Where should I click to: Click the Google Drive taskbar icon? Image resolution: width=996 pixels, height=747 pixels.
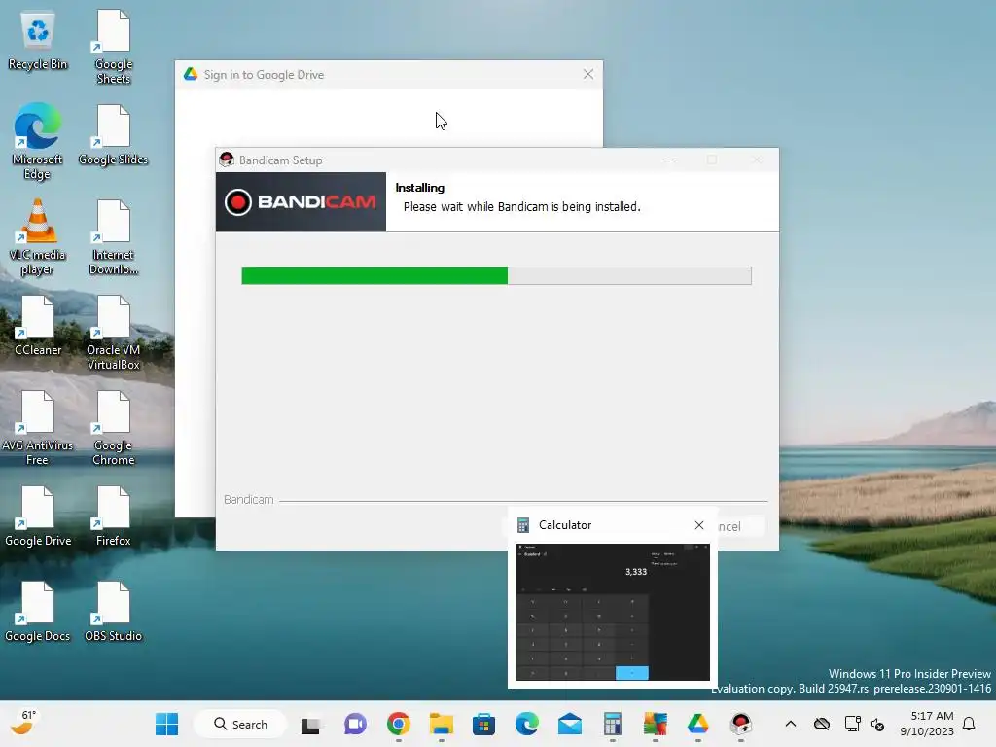point(697,724)
